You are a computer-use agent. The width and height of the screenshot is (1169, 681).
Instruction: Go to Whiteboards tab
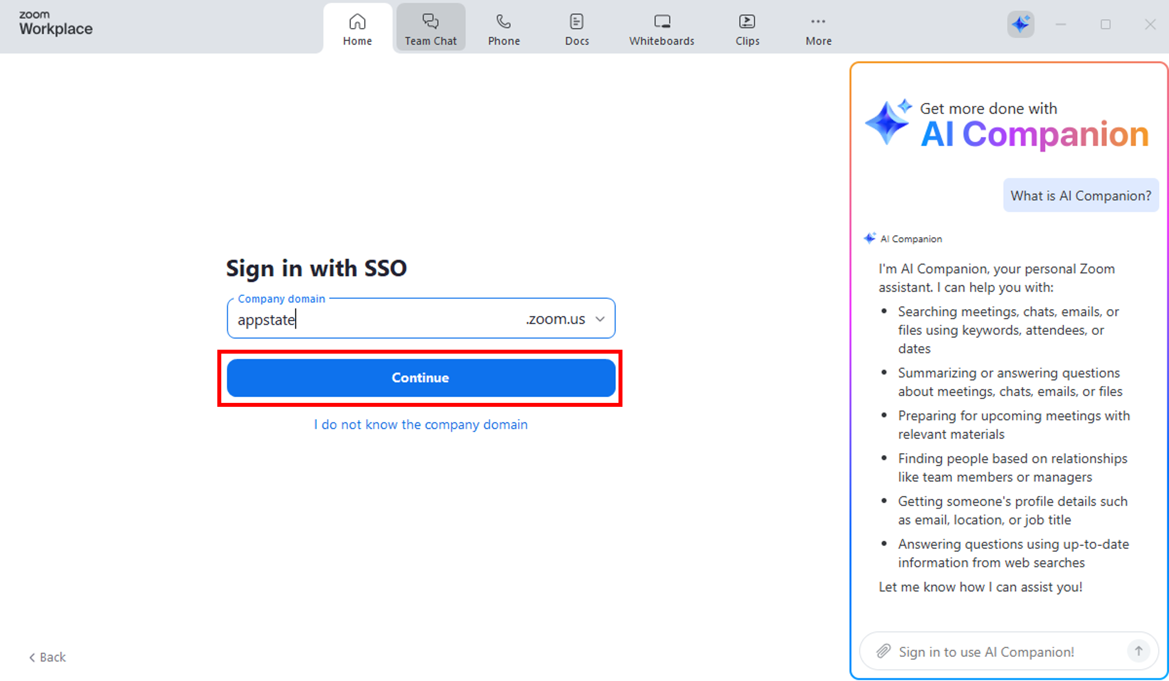coord(661,29)
